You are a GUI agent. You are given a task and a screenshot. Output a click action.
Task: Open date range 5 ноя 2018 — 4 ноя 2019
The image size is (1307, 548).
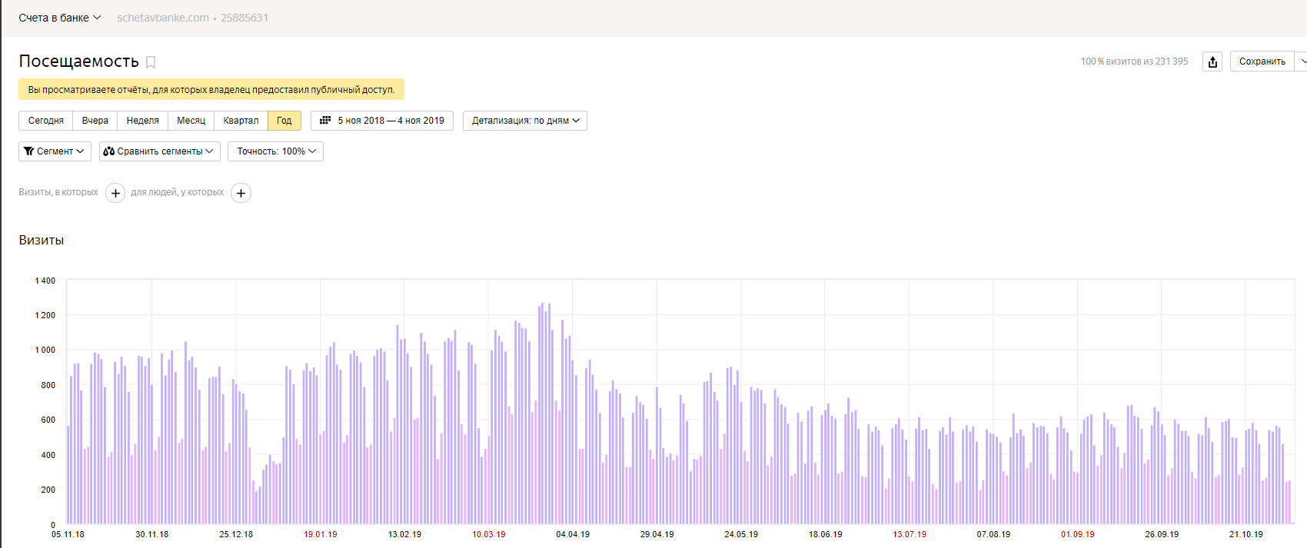coord(382,121)
